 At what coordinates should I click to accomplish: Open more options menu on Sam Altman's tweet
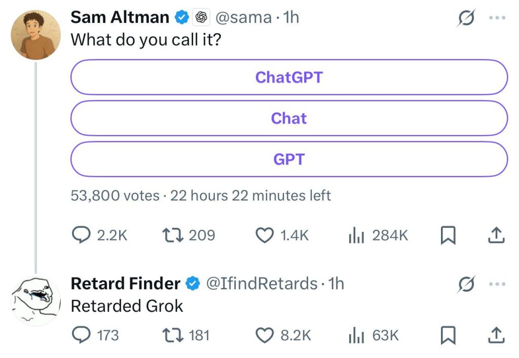[497, 18]
